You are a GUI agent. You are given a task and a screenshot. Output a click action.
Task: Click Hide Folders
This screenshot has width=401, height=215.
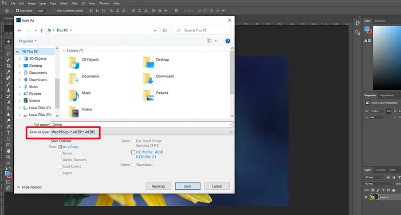pyautogui.click(x=29, y=187)
